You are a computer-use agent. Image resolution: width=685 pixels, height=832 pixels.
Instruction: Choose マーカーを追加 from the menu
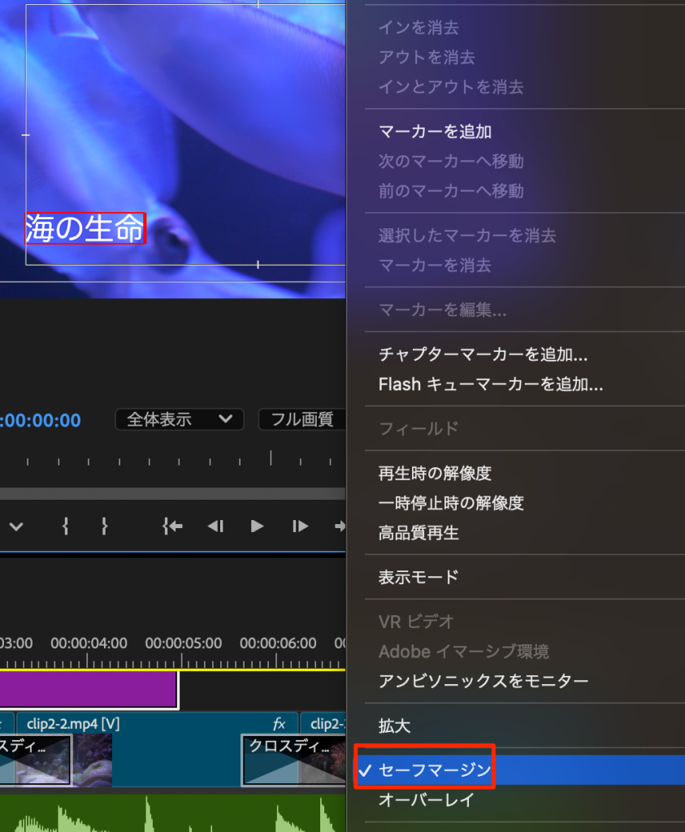pos(435,132)
